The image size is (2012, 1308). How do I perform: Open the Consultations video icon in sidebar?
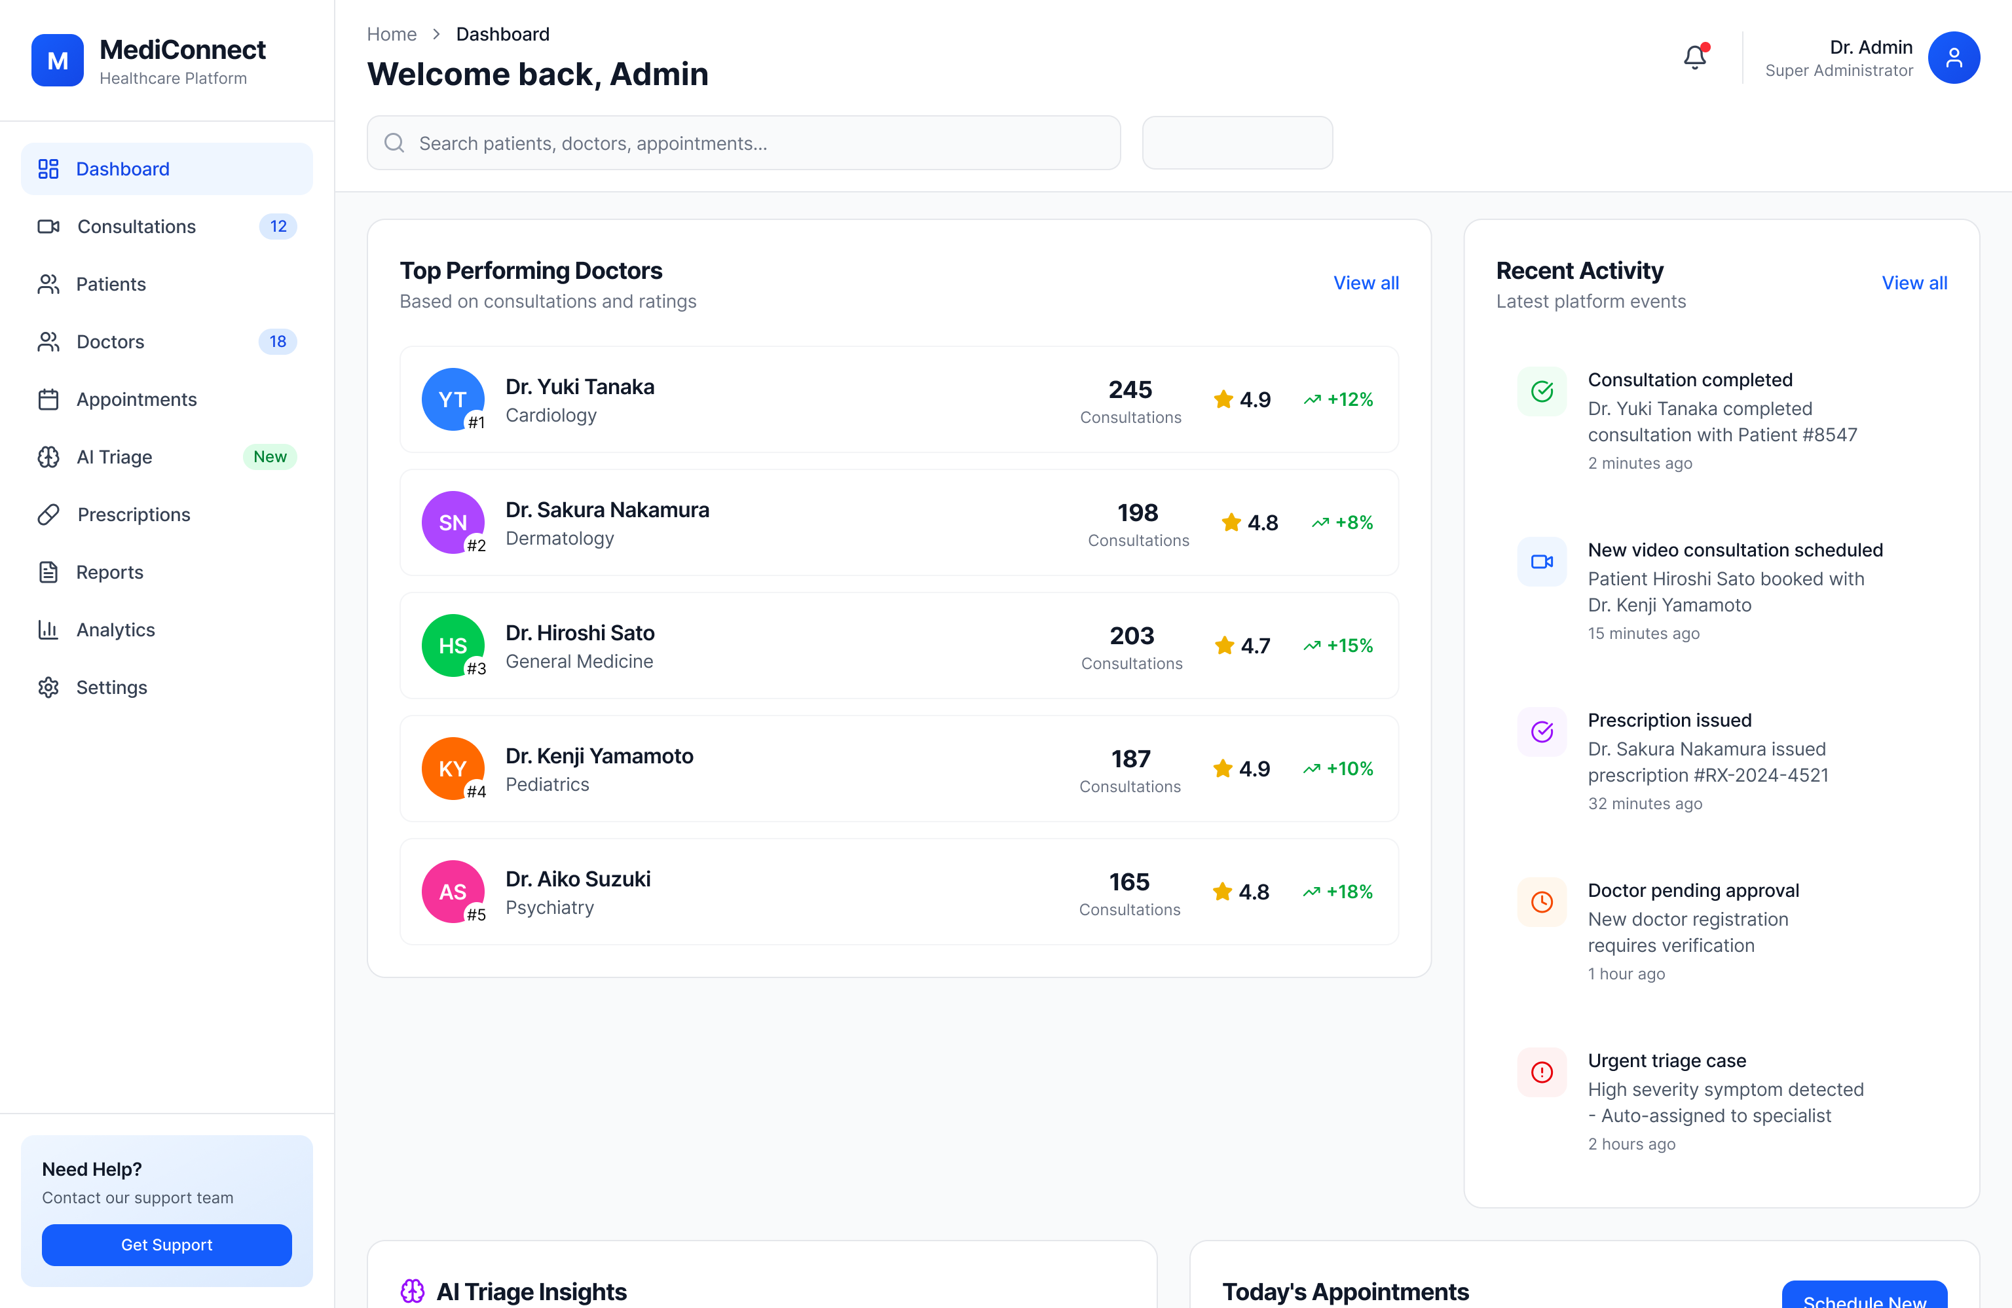[48, 227]
